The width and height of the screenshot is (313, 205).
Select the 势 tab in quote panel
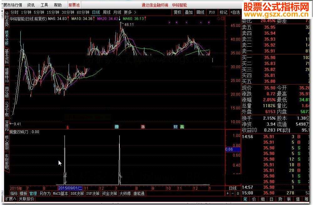pyautogui.click(x=280, y=199)
